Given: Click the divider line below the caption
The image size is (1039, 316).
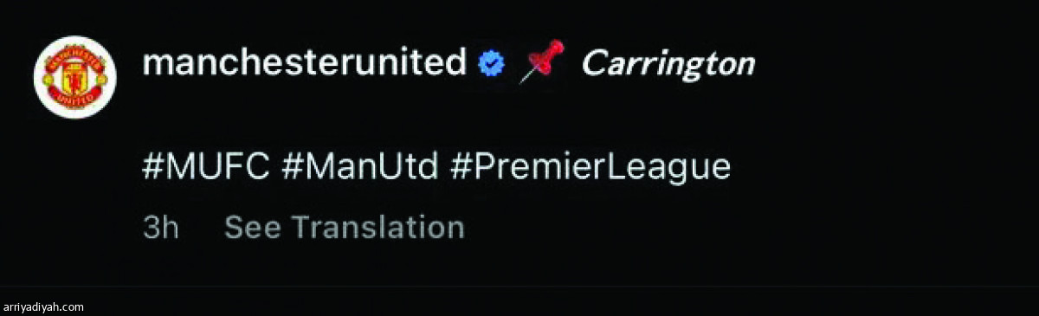Looking at the screenshot, I should pyautogui.click(x=519, y=287).
